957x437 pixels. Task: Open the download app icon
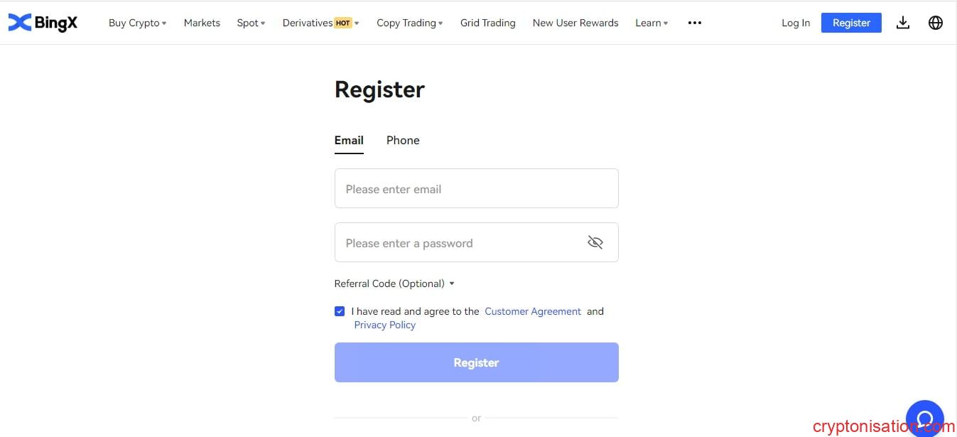902,23
